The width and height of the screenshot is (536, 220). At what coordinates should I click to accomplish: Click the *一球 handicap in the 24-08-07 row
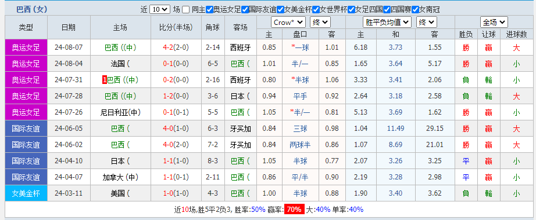pos(301,47)
